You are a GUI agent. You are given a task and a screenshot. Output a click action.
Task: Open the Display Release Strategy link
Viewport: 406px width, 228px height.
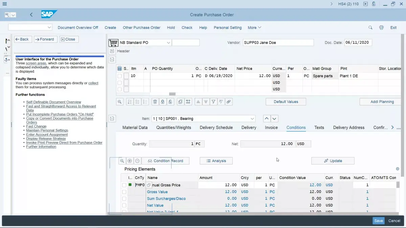pos(46,138)
